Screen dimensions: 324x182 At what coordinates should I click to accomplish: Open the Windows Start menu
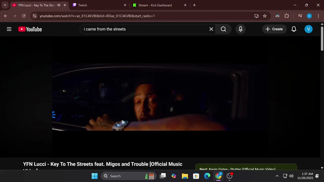[x=94, y=176]
